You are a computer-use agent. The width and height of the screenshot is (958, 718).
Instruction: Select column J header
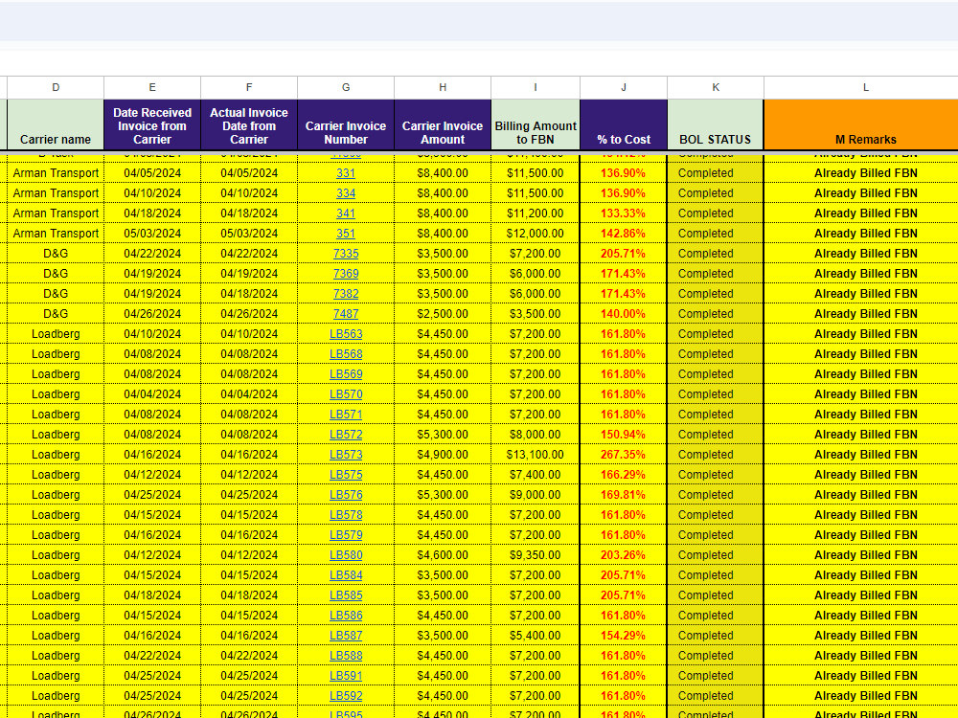[x=624, y=87]
